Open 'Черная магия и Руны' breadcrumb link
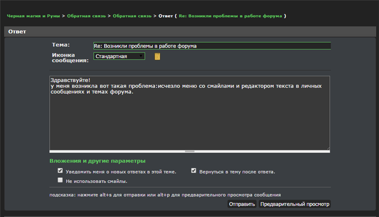 (33, 16)
